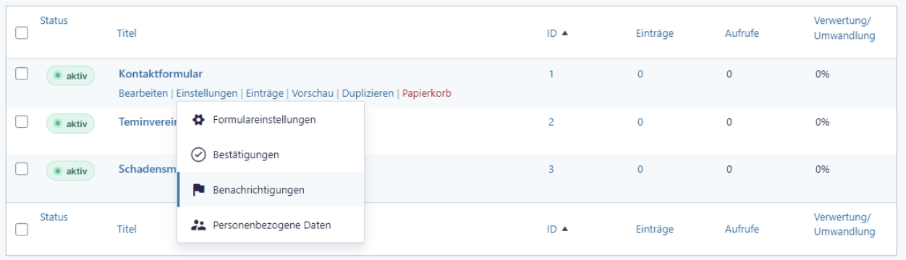Open the Kontaktformular title link
This screenshot has height=260, width=906.
[x=161, y=74]
